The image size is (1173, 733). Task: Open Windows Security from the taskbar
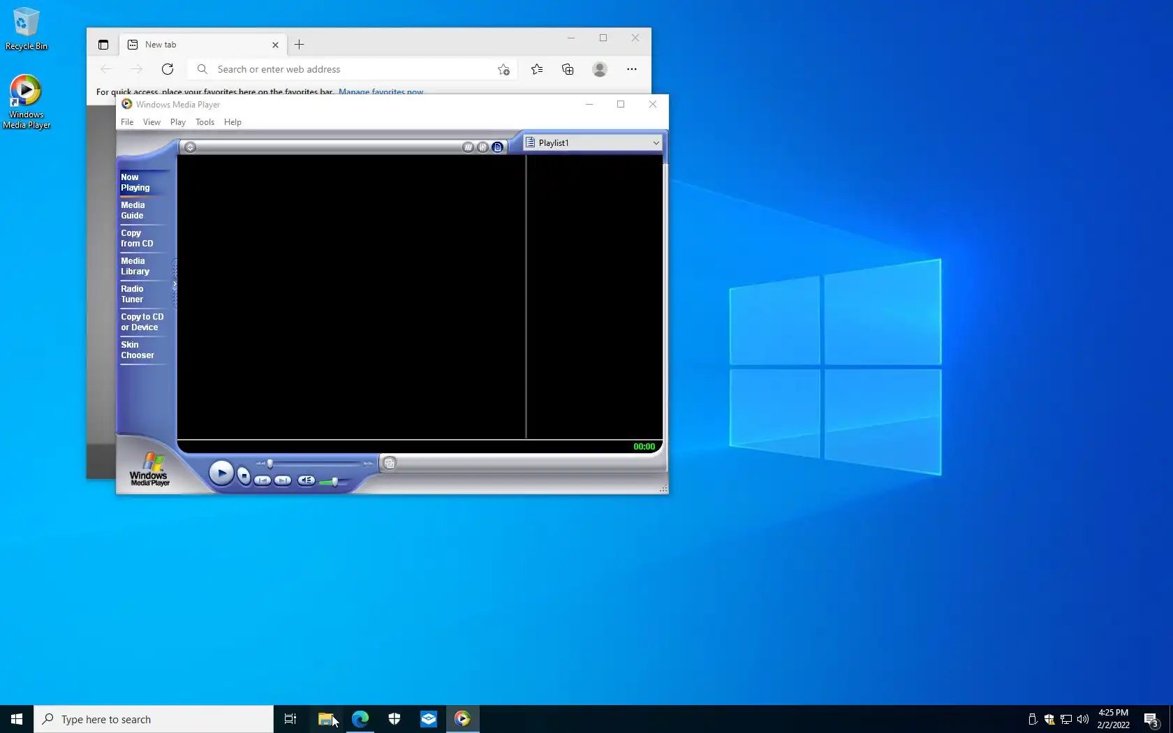394,719
